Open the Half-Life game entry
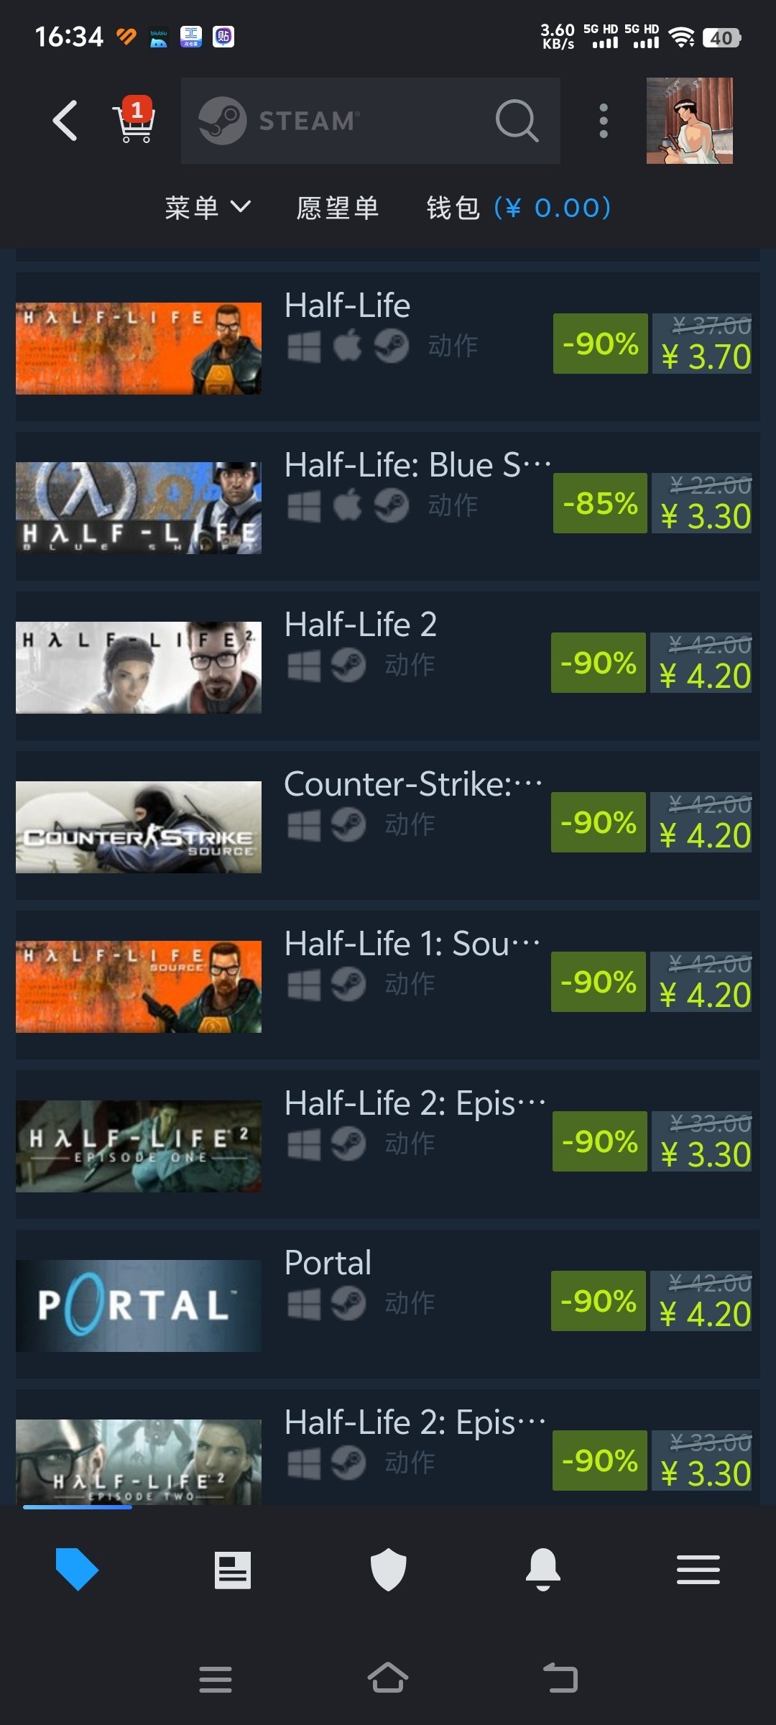The height and width of the screenshot is (1725, 776). pyautogui.click(x=388, y=346)
